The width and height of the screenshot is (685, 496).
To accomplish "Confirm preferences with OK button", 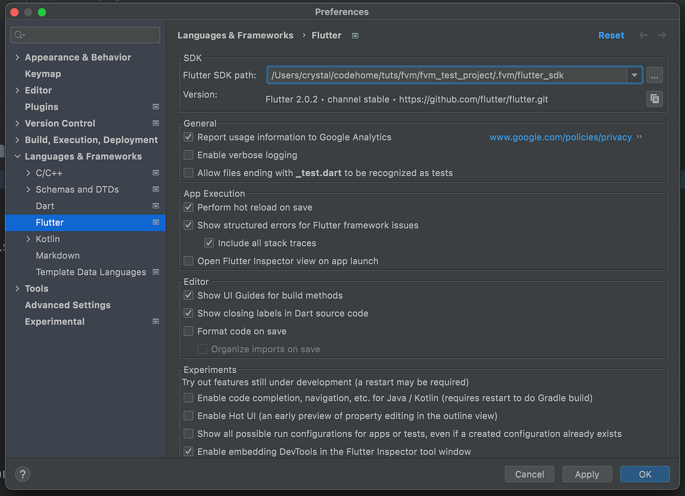I will [x=645, y=474].
